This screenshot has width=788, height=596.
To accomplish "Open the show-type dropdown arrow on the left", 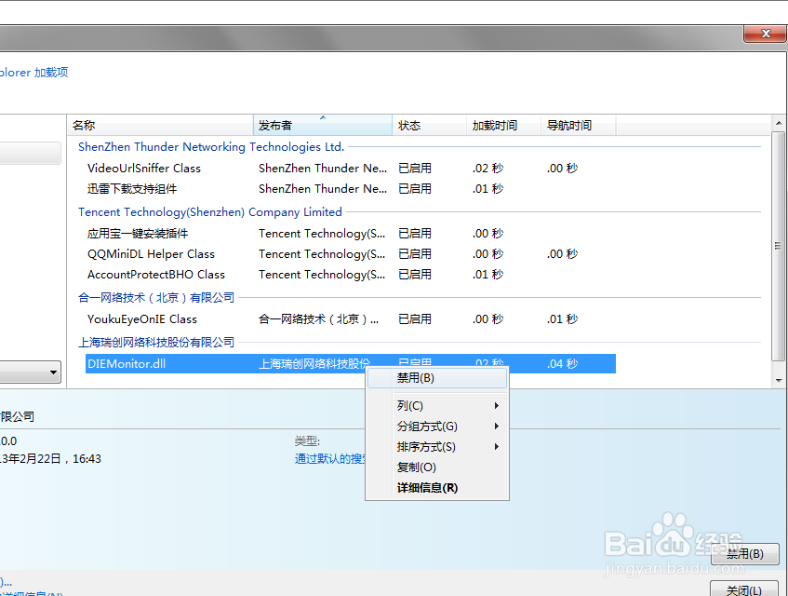I will click(53, 372).
